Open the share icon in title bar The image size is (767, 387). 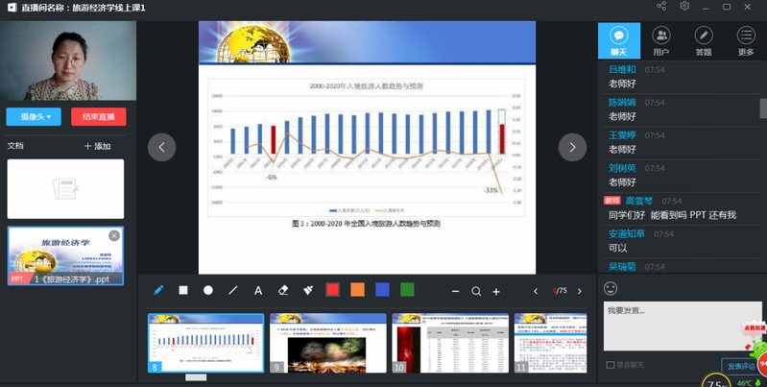click(661, 7)
